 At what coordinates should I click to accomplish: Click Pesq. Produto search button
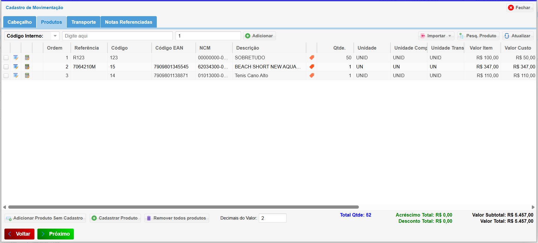(x=478, y=36)
